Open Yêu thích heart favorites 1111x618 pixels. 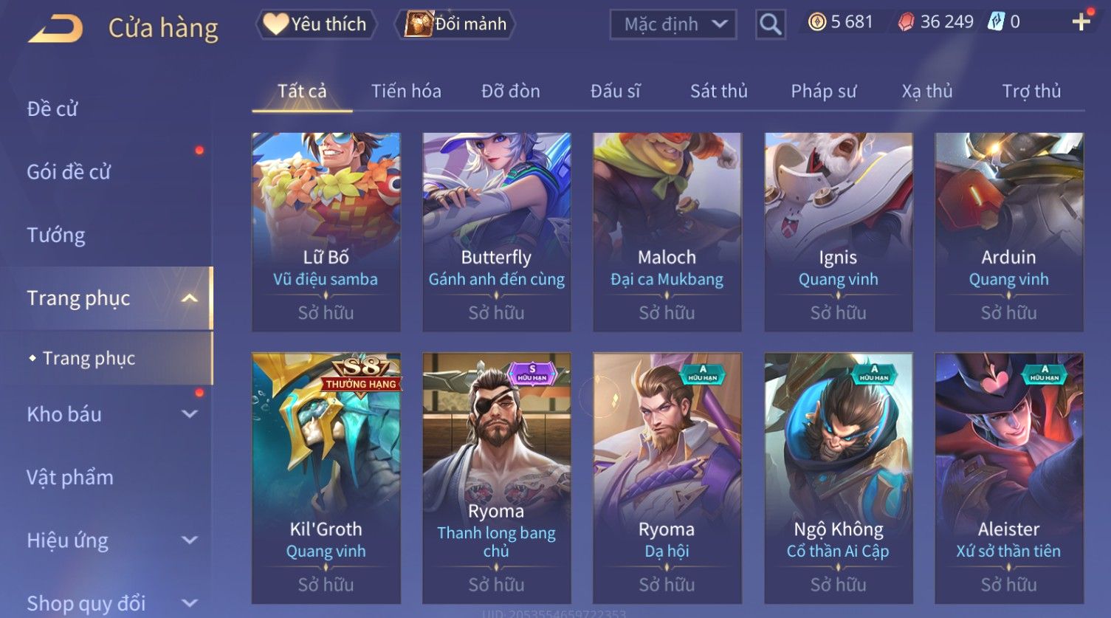tap(316, 24)
